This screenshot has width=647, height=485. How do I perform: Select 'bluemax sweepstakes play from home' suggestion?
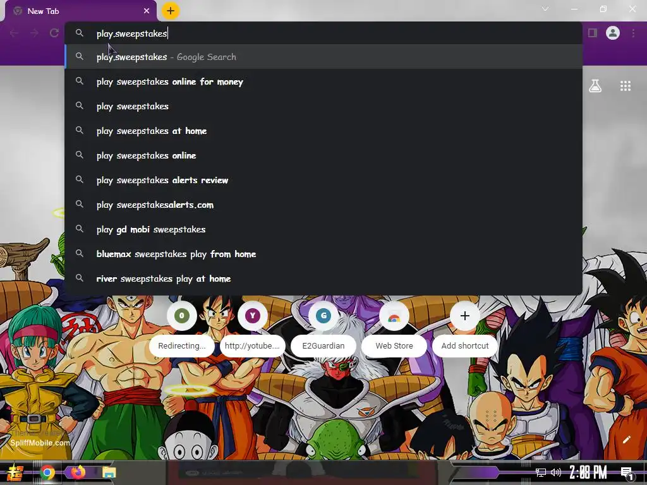[x=323, y=254]
